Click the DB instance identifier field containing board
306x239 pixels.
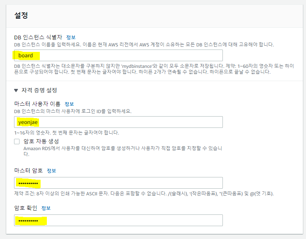tap(118, 55)
